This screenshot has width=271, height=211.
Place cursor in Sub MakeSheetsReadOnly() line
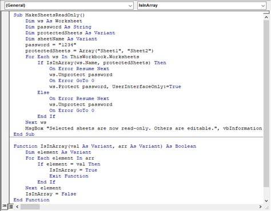[49, 15]
